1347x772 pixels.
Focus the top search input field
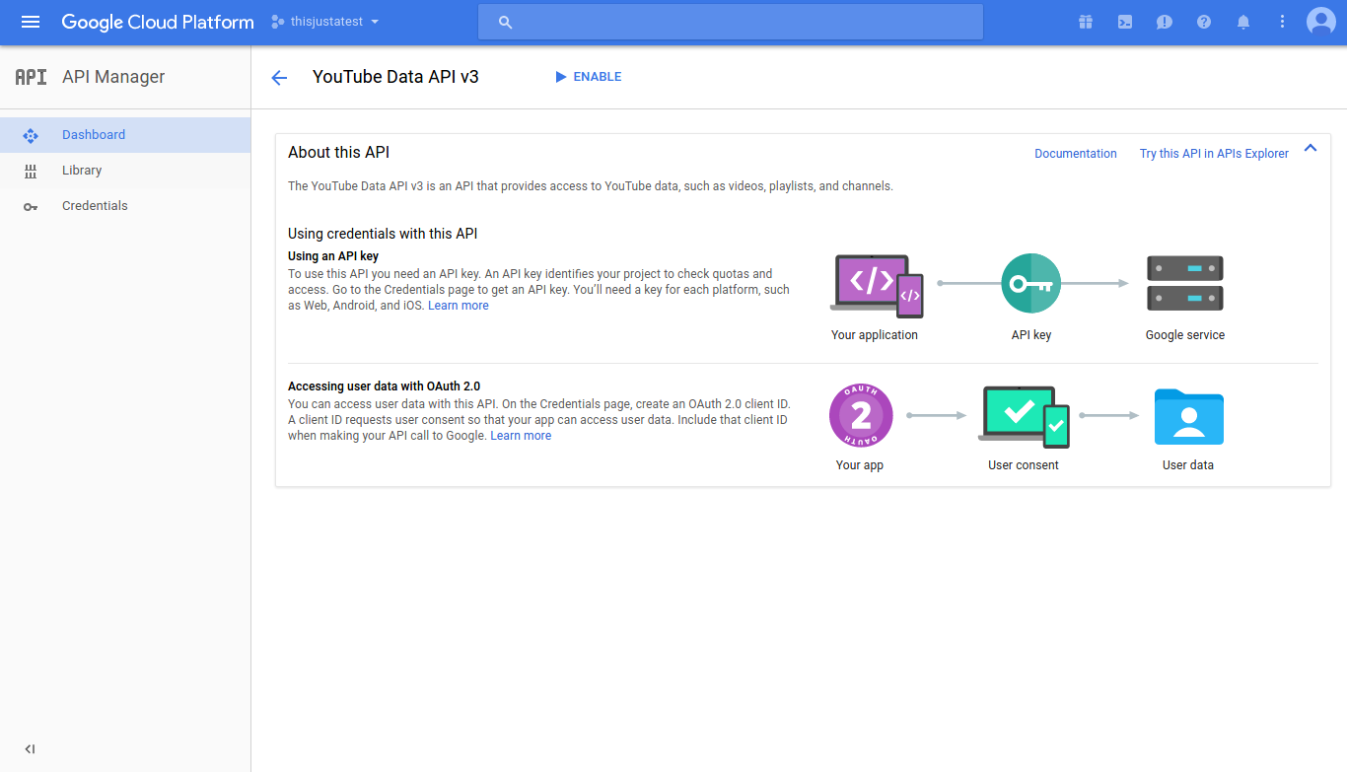731,22
